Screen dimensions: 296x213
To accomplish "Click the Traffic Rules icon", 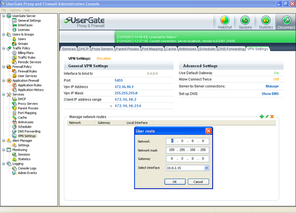I will [14, 57].
